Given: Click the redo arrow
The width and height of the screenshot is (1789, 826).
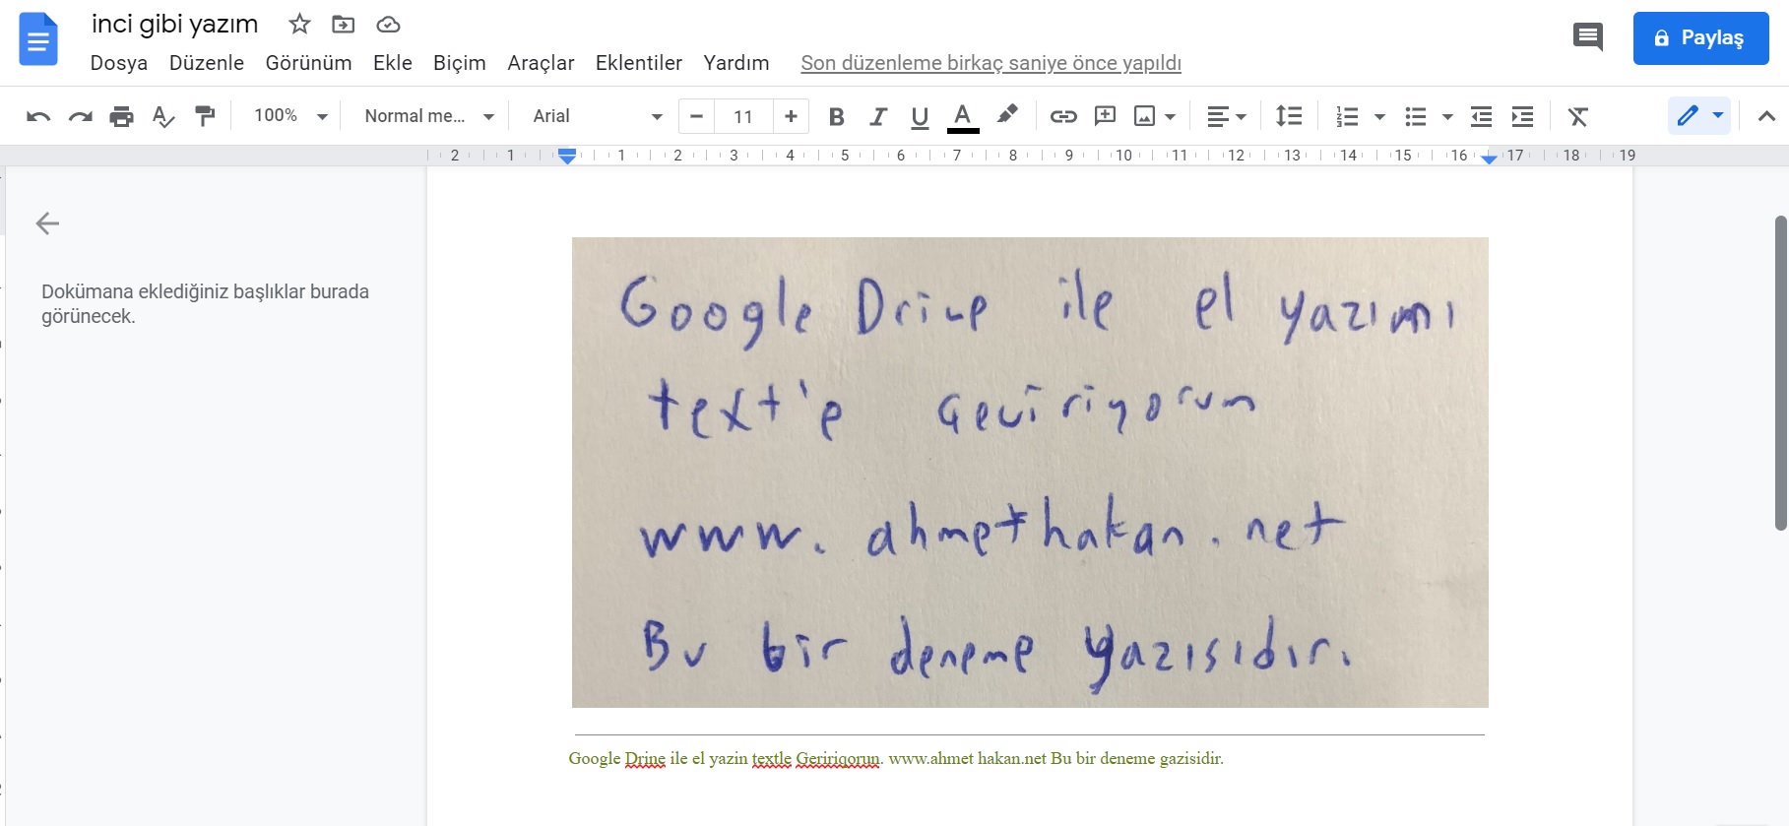Looking at the screenshot, I should (80, 116).
